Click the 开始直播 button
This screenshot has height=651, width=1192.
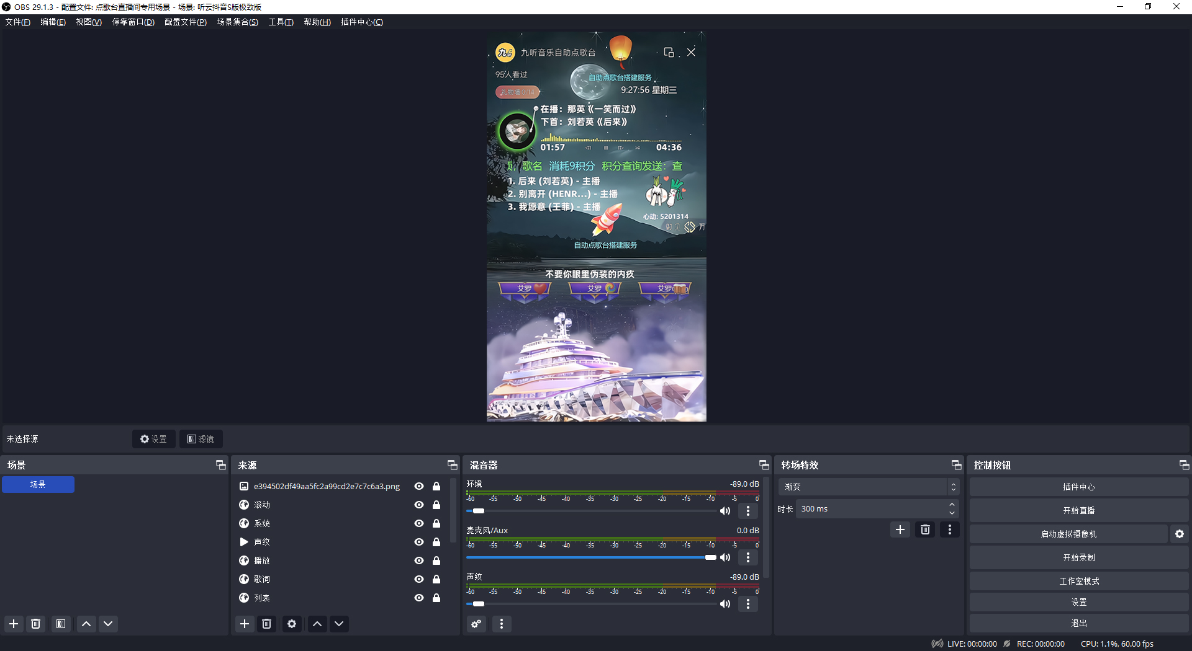click(1078, 510)
